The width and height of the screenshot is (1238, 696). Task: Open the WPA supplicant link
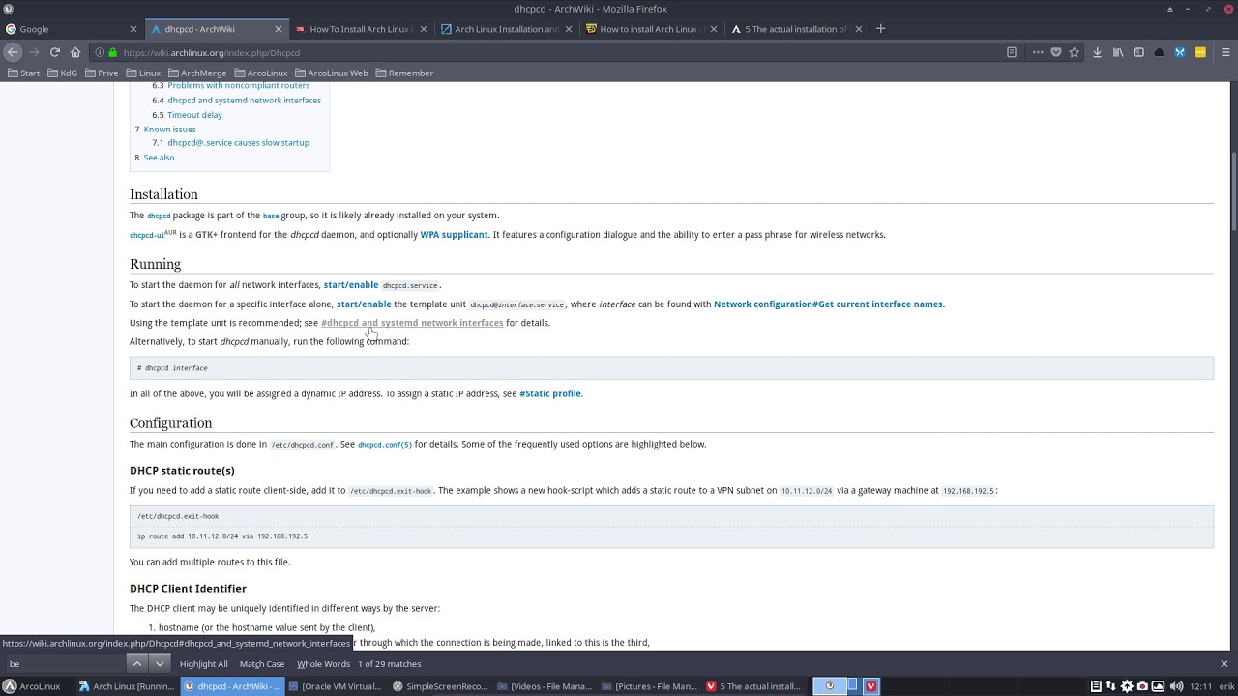coord(454,235)
